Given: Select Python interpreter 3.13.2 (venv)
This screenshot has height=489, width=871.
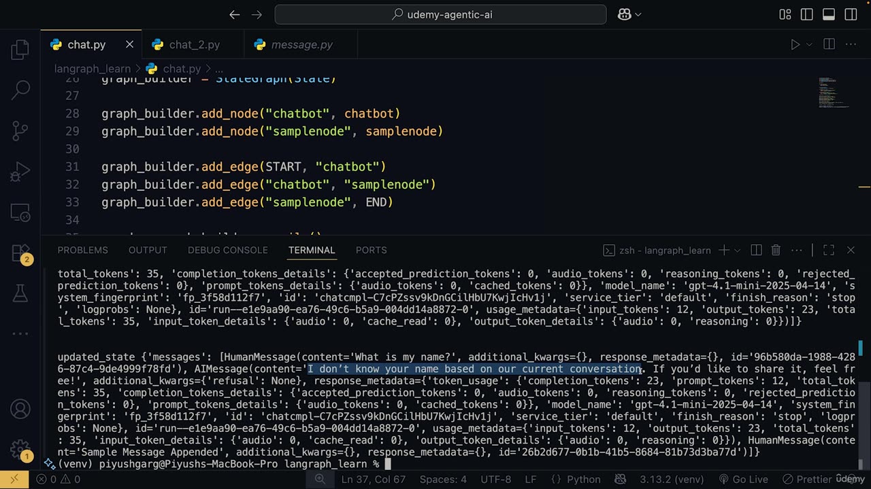Looking at the screenshot, I should pos(673,479).
